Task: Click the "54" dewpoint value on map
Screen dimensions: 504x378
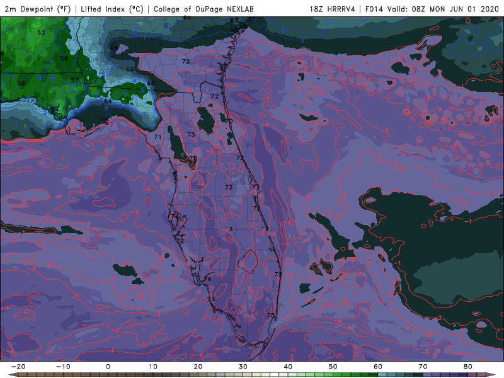Action: point(55,109)
